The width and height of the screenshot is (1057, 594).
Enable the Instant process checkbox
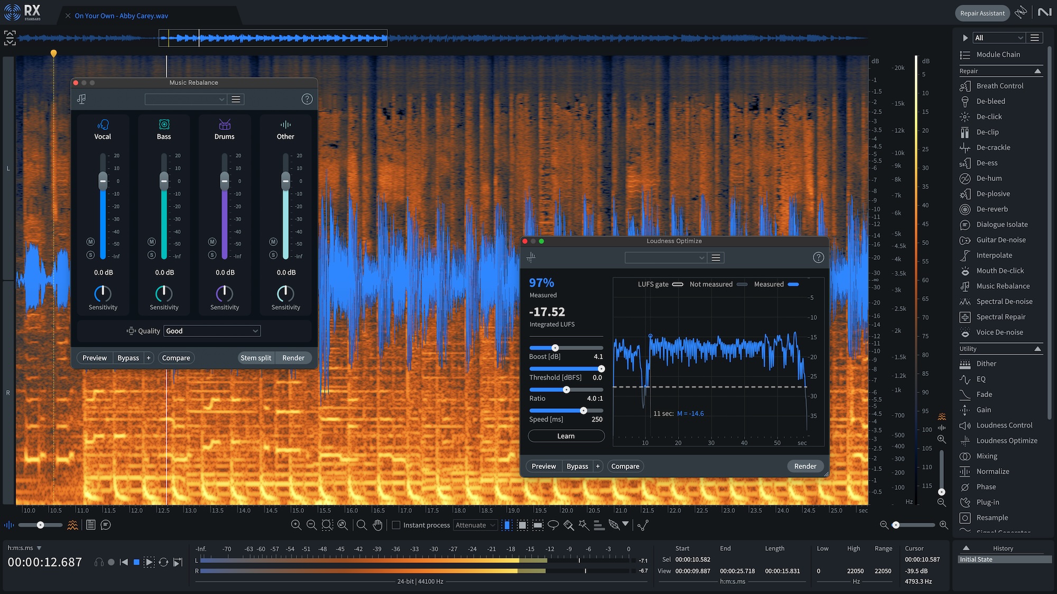pos(396,525)
